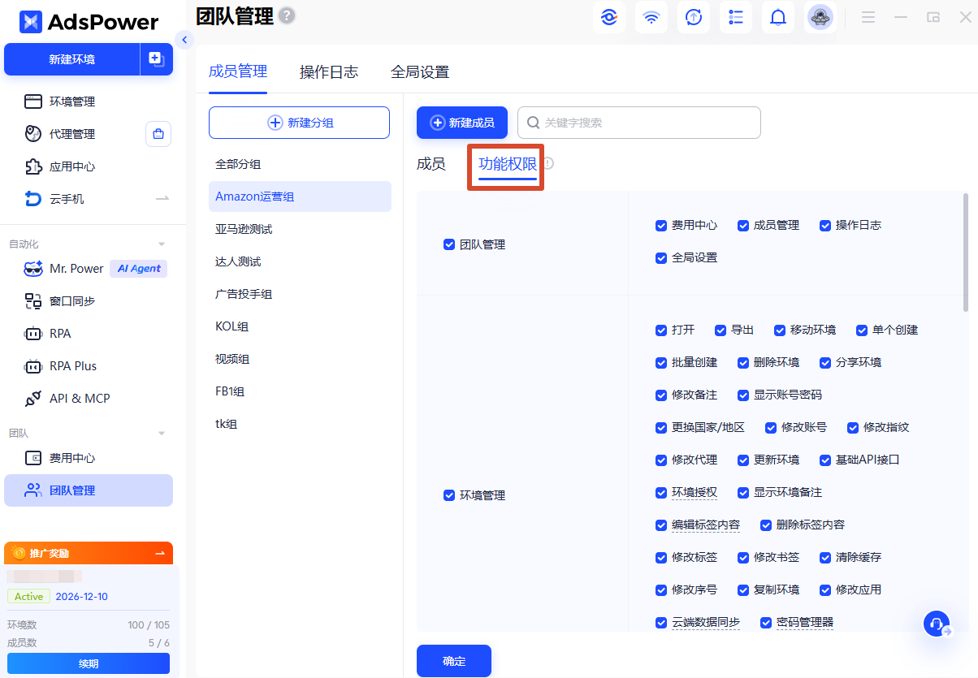Viewport: 978px width, 678px height.
Task: Select 广告投手组 group
Action: 300,294
